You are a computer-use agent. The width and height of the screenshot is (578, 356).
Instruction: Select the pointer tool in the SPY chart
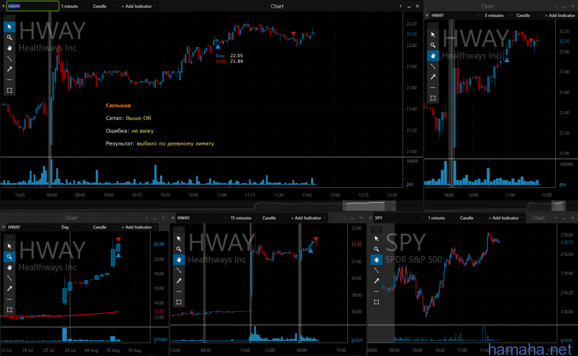pyautogui.click(x=376, y=239)
